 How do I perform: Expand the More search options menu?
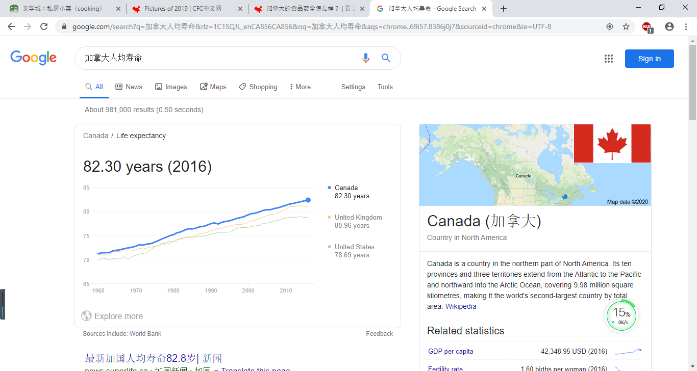point(300,87)
